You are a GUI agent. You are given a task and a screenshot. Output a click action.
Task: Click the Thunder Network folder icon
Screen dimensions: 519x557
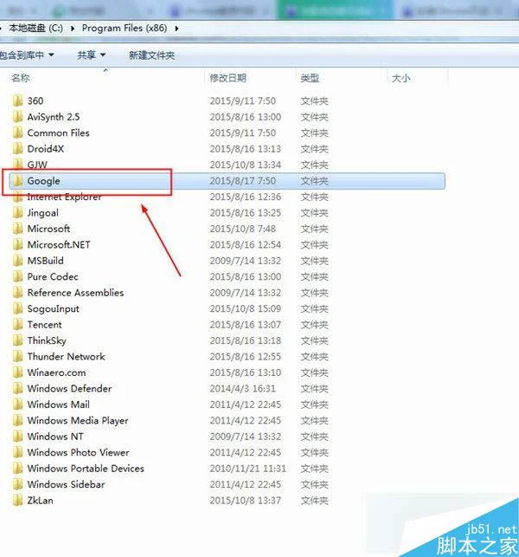pyautogui.click(x=17, y=357)
